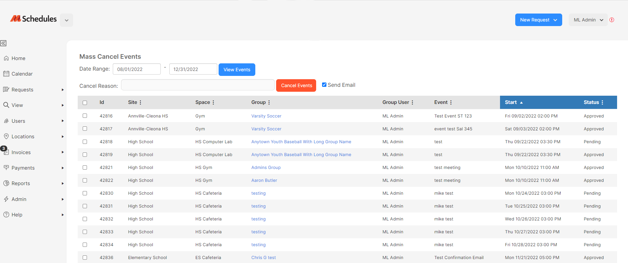The width and height of the screenshot is (628, 263).
Task: Click the 'event test Sal 345' cell
Action: pos(453,129)
